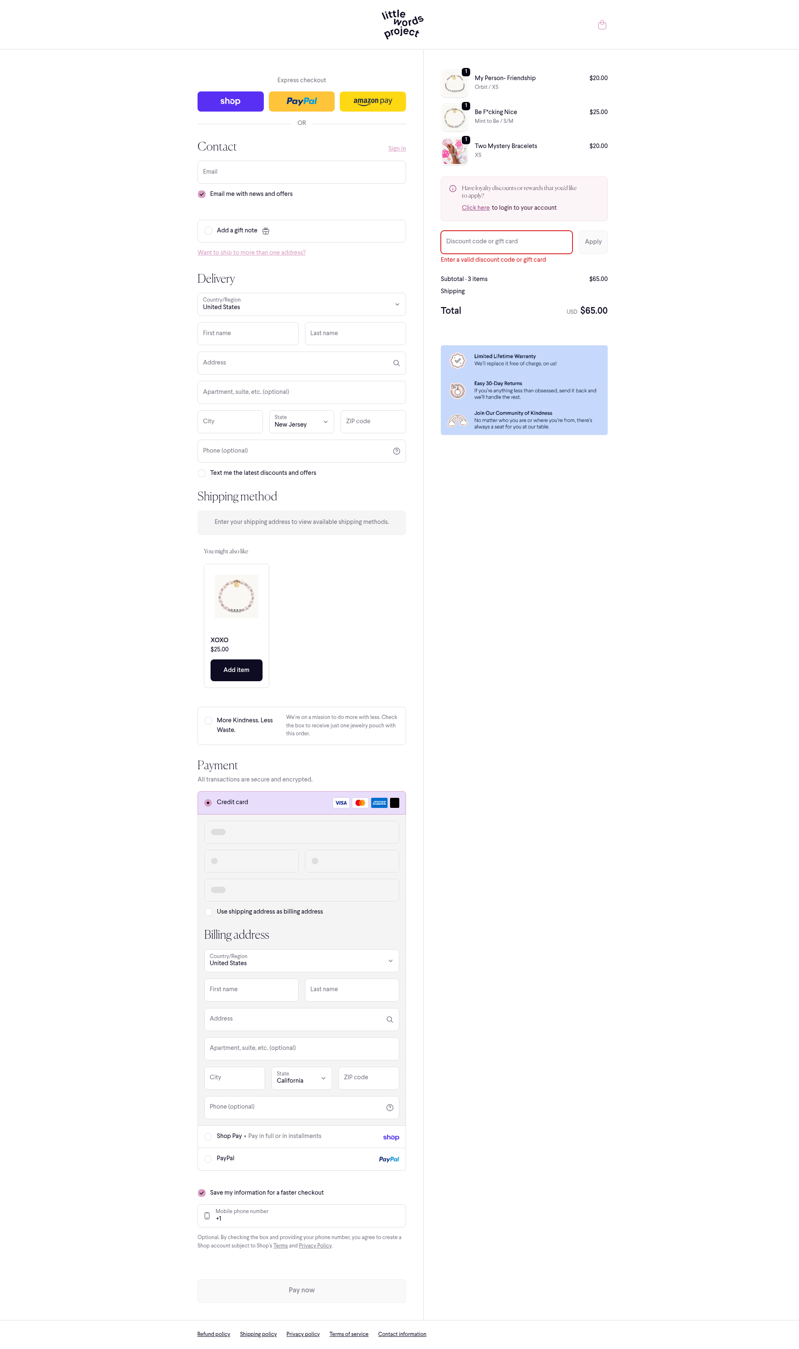Click the Sign in link beside Contact

point(397,148)
